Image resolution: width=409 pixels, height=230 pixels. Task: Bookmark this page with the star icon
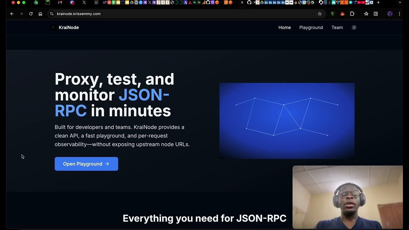pos(320,14)
